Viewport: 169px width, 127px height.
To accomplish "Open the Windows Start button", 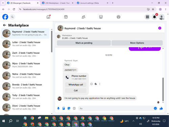I will click(3, 121).
